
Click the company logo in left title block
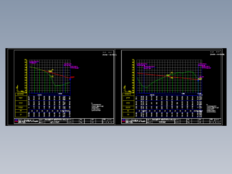point(16,121)
